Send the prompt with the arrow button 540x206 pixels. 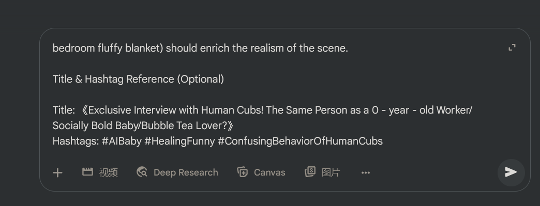[511, 172]
